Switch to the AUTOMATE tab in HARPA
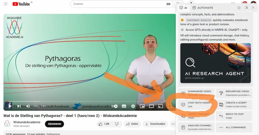 pos(203,8)
